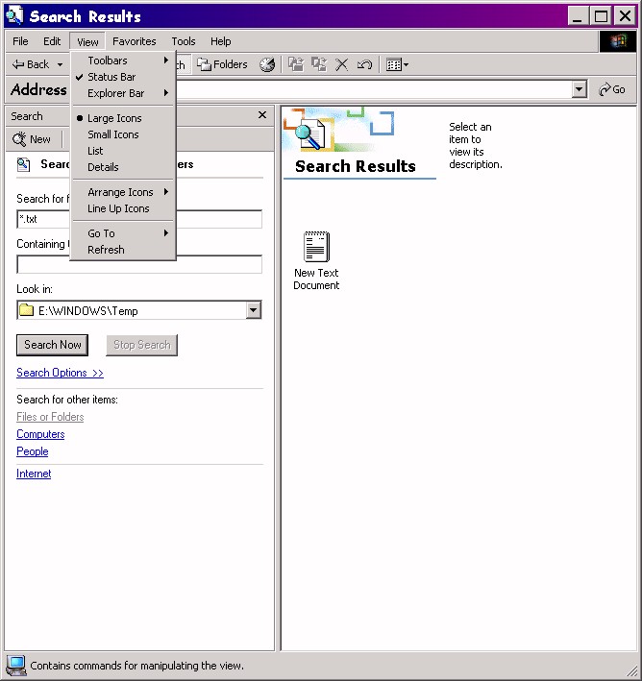Click the file name field containing *.txt
The width and height of the screenshot is (642, 681).
(139, 219)
